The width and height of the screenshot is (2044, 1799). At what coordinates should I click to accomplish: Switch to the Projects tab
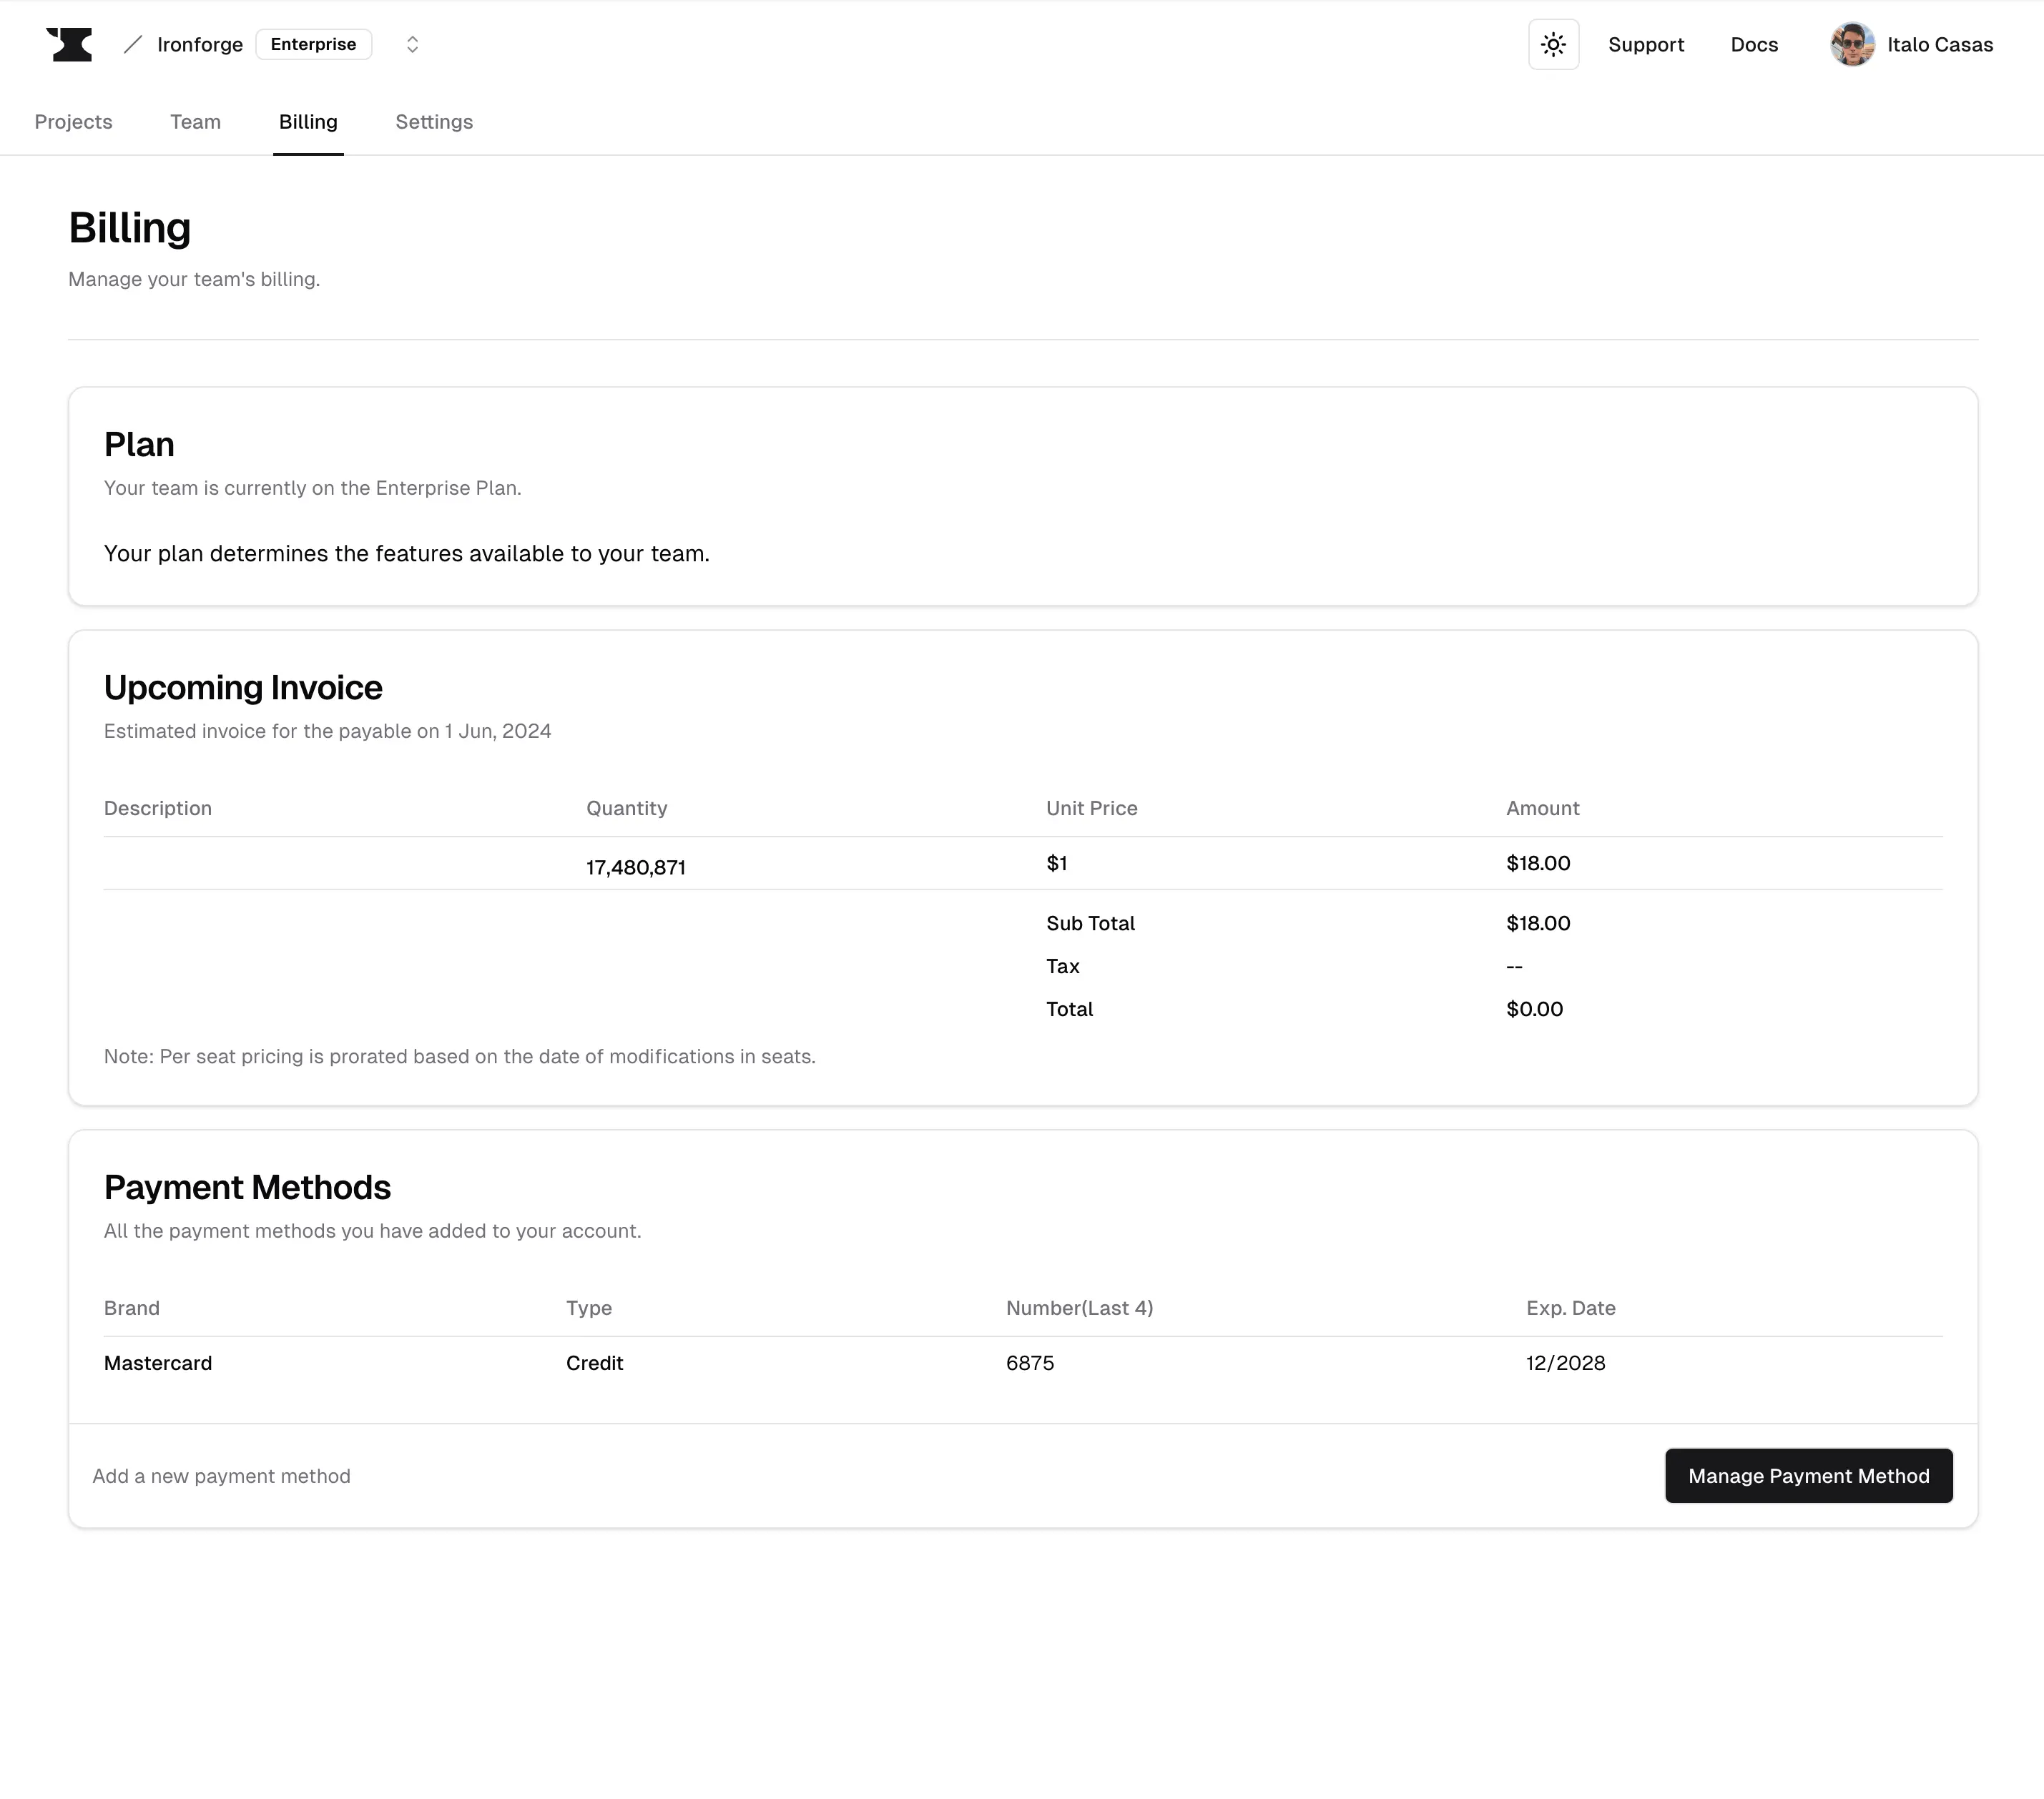point(73,122)
